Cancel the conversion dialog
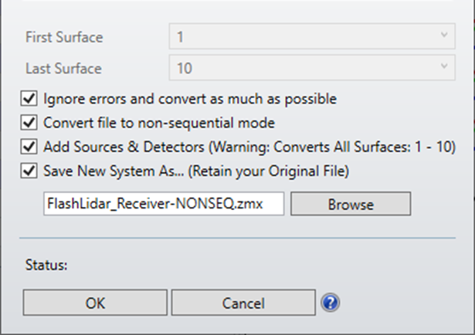This screenshot has height=335, width=475. tap(243, 303)
